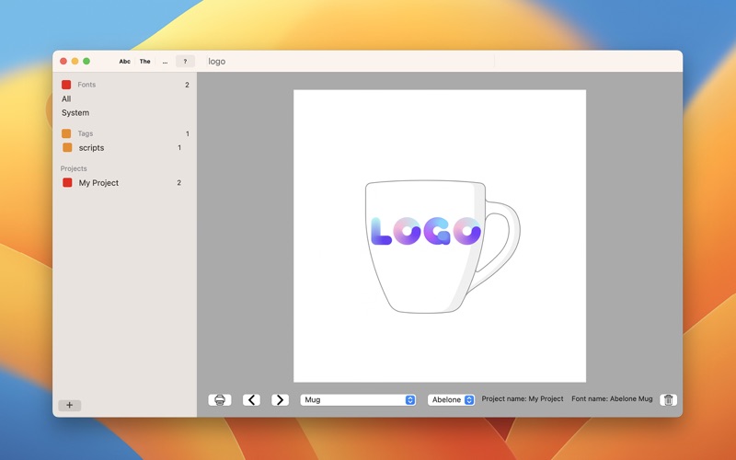Screen dimensions: 736x460
Task: Click the orange Tags section icon
Action: (x=66, y=133)
